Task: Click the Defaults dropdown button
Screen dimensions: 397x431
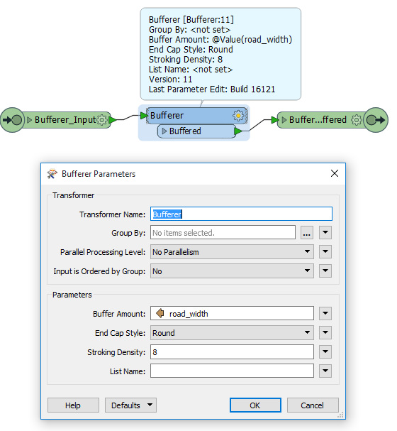Action: pyautogui.click(x=130, y=405)
